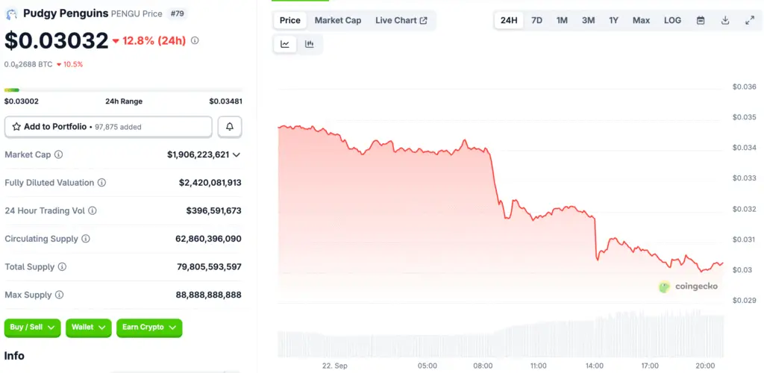This screenshot has width=764, height=373.
Task: Click the price alert bell icon
Action: click(x=230, y=127)
